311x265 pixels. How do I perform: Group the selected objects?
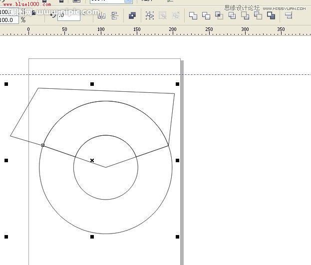150,16
